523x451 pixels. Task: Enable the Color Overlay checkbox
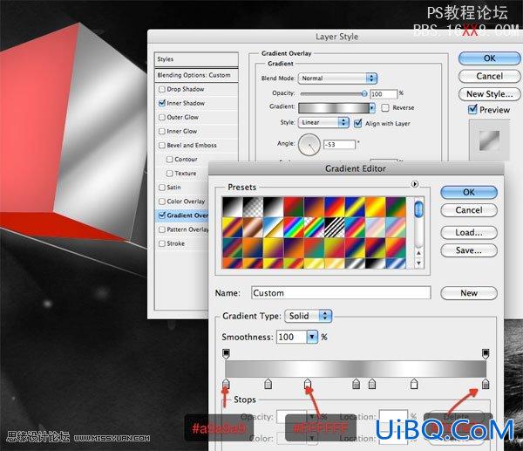point(162,202)
